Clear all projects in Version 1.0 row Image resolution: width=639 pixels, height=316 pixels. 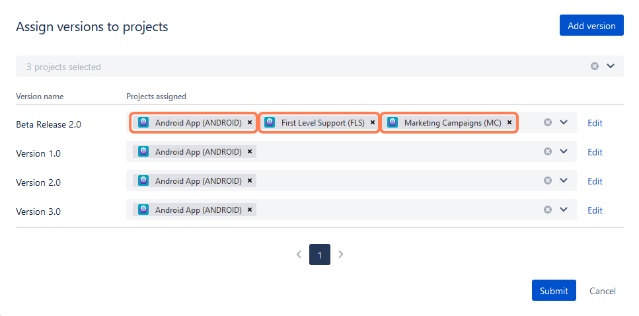pos(547,151)
